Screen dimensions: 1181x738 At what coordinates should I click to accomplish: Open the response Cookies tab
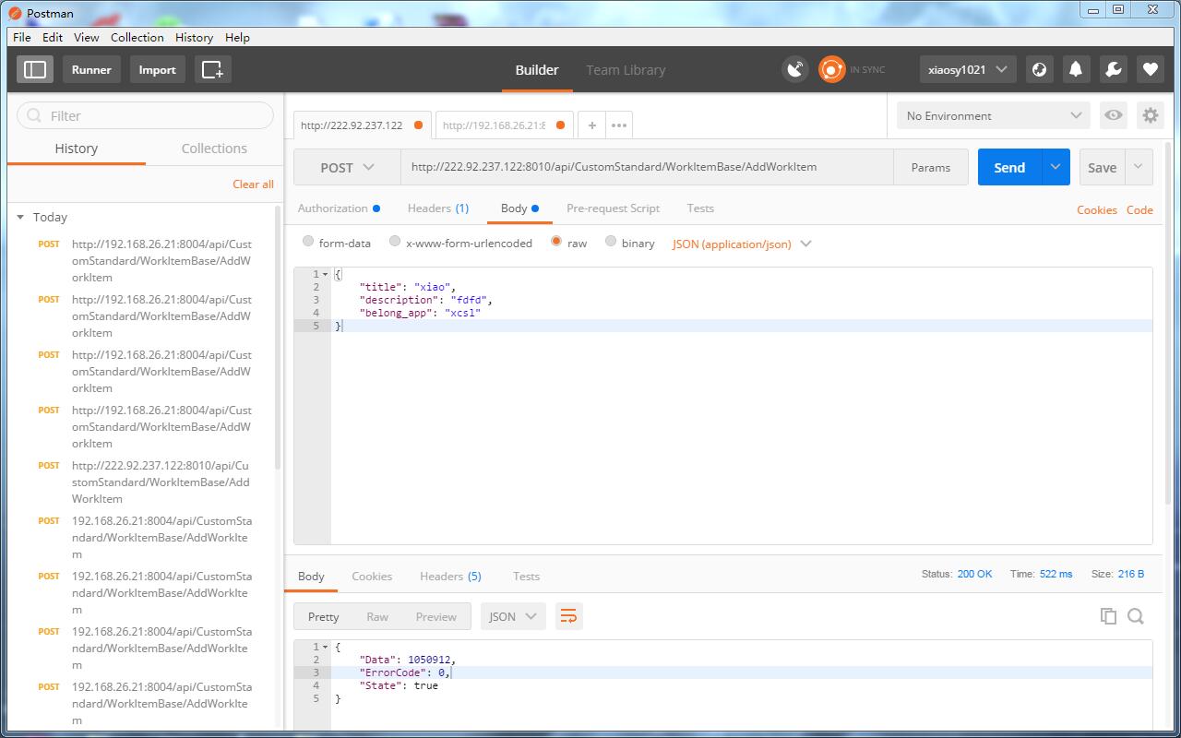pos(372,576)
